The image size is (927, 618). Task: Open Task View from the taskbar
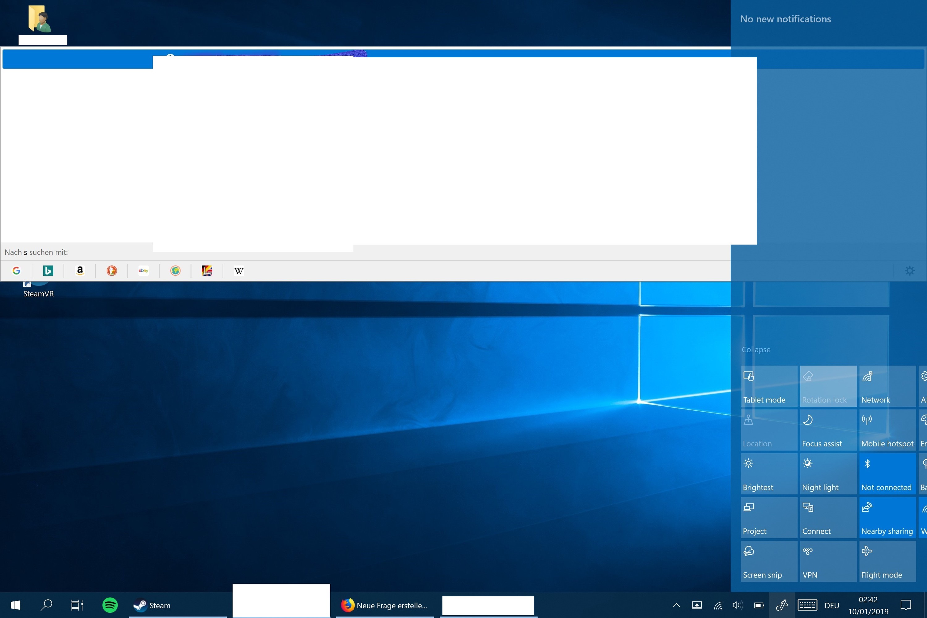[77, 605]
